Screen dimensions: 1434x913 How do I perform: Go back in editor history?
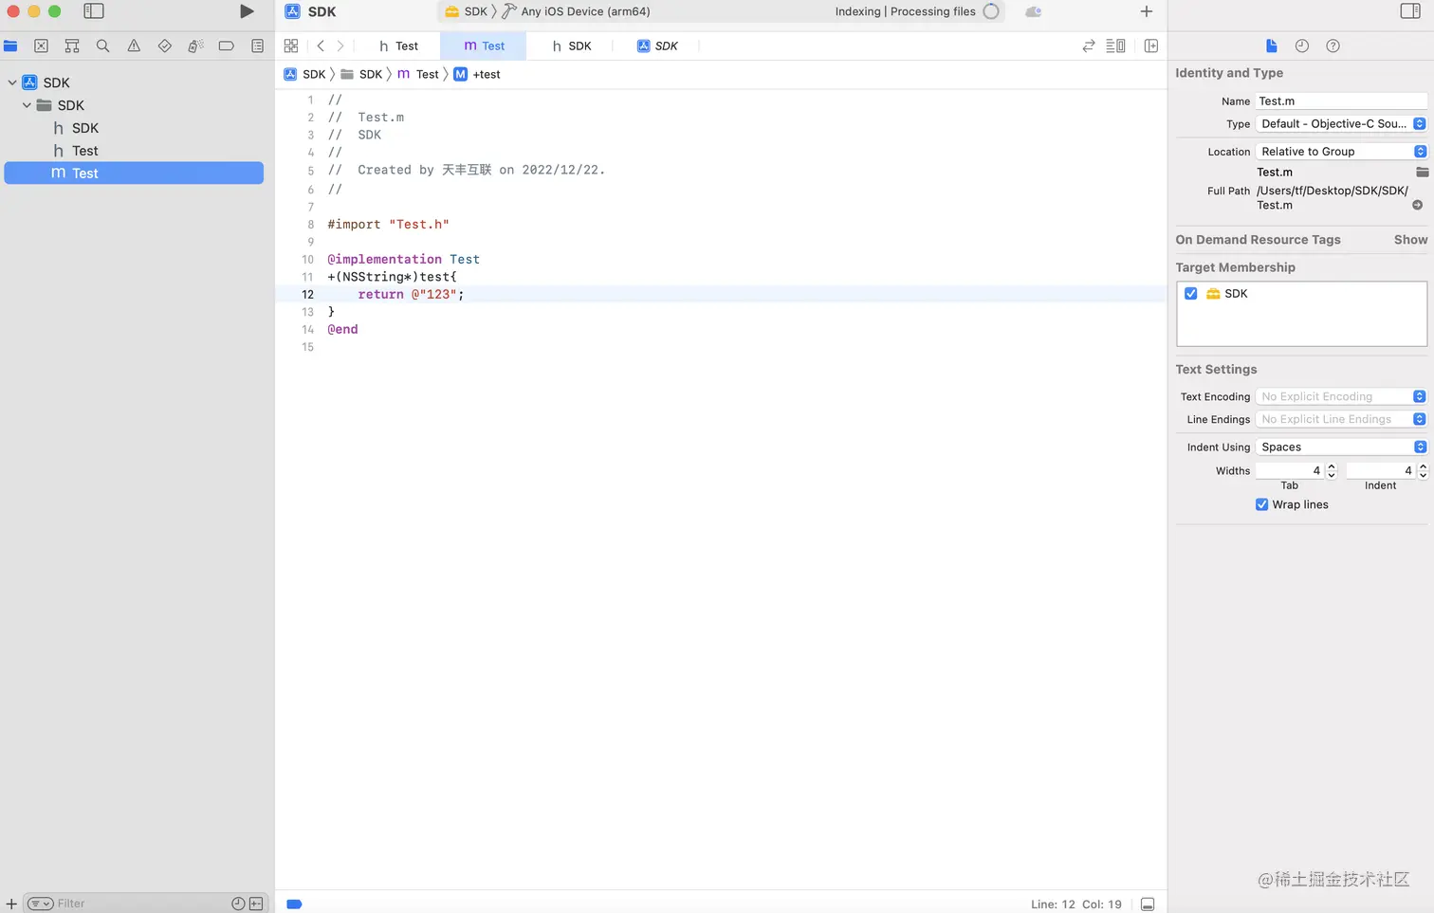[x=321, y=46]
